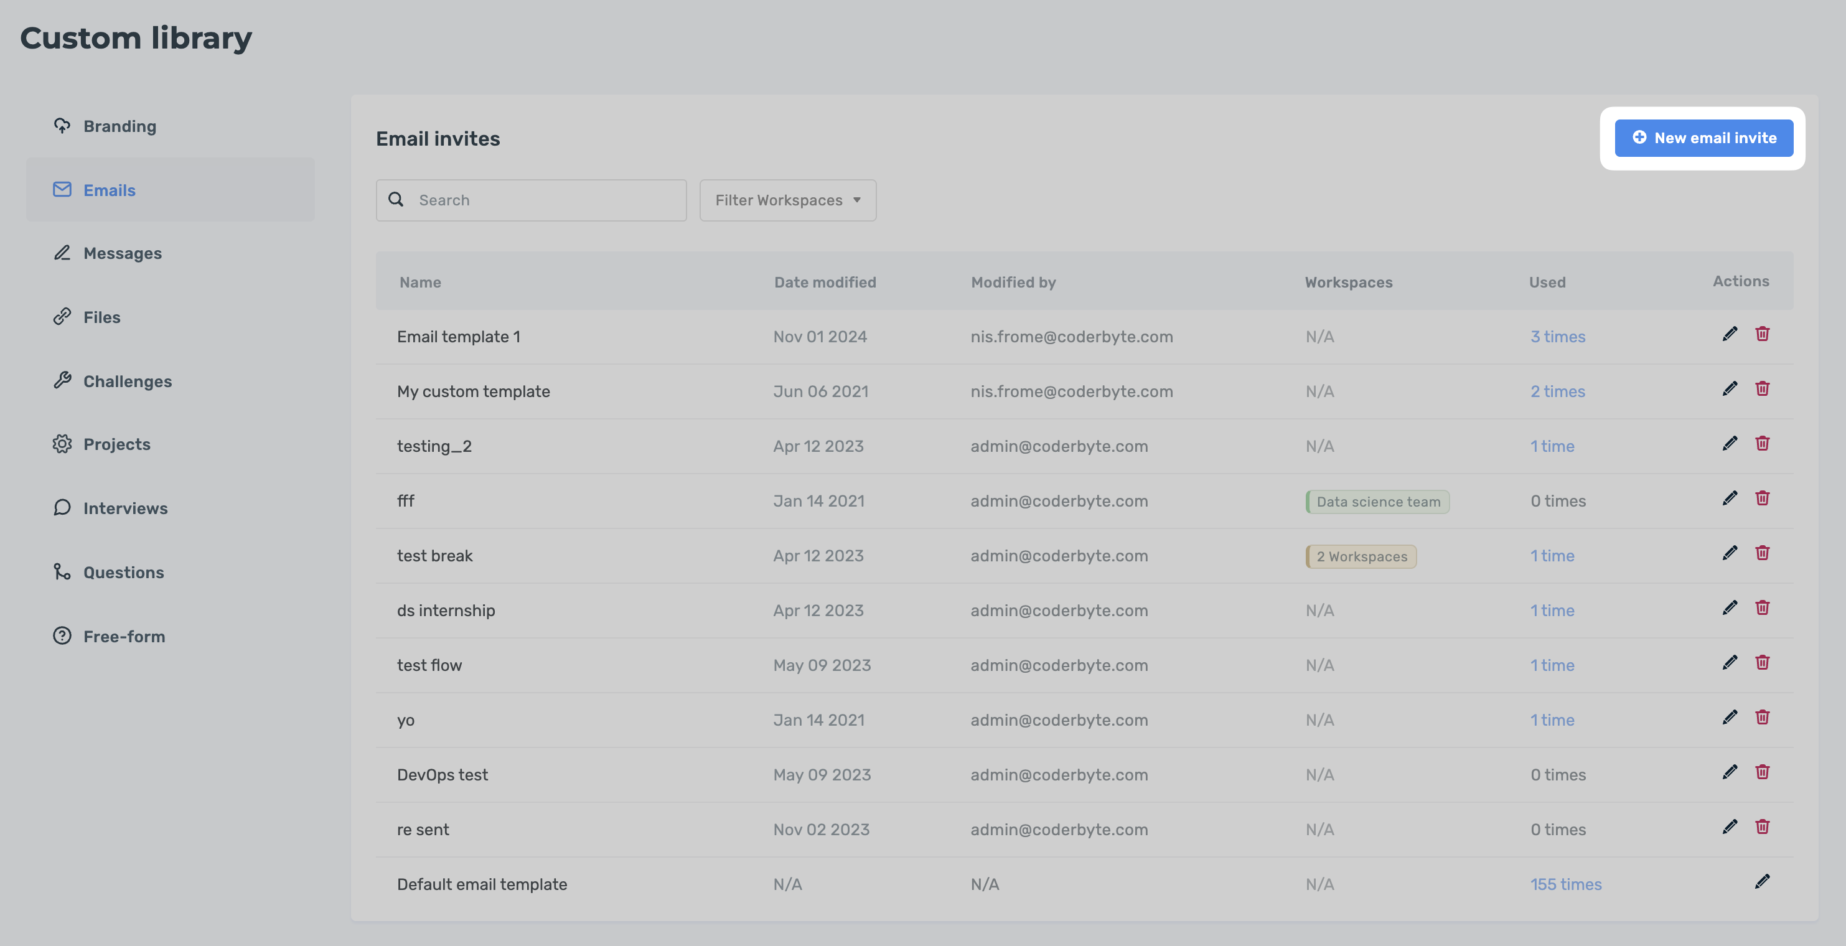Click the search magnifier icon
Image resolution: width=1846 pixels, height=946 pixels.
pos(396,199)
